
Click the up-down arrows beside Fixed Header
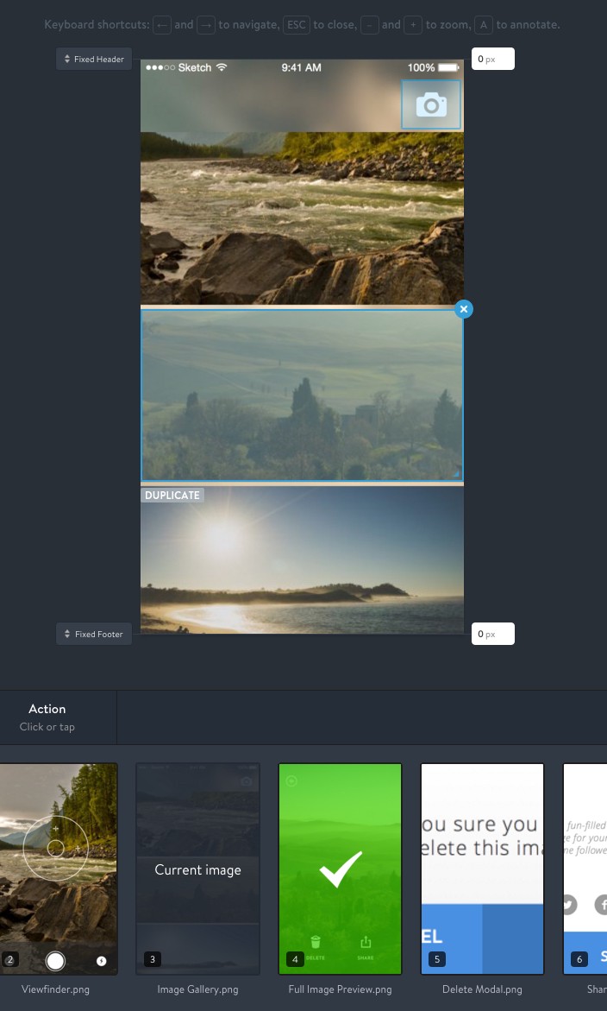(67, 59)
